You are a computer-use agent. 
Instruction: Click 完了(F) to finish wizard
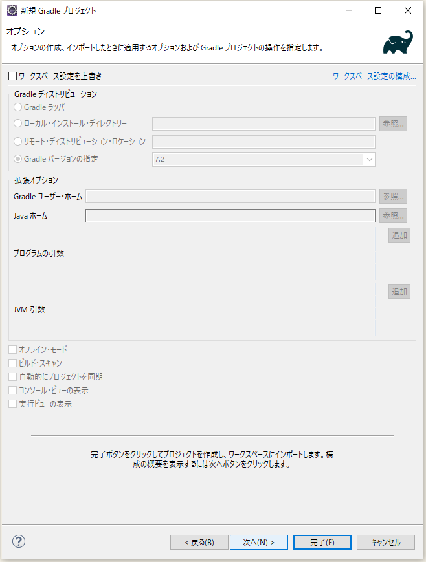[x=322, y=543]
